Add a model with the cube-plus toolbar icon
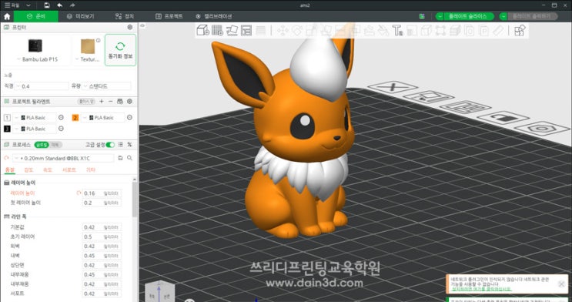 (x=203, y=30)
